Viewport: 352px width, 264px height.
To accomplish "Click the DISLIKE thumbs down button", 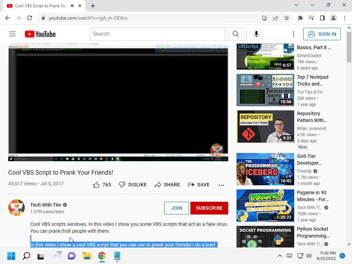I will coord(133,185).
